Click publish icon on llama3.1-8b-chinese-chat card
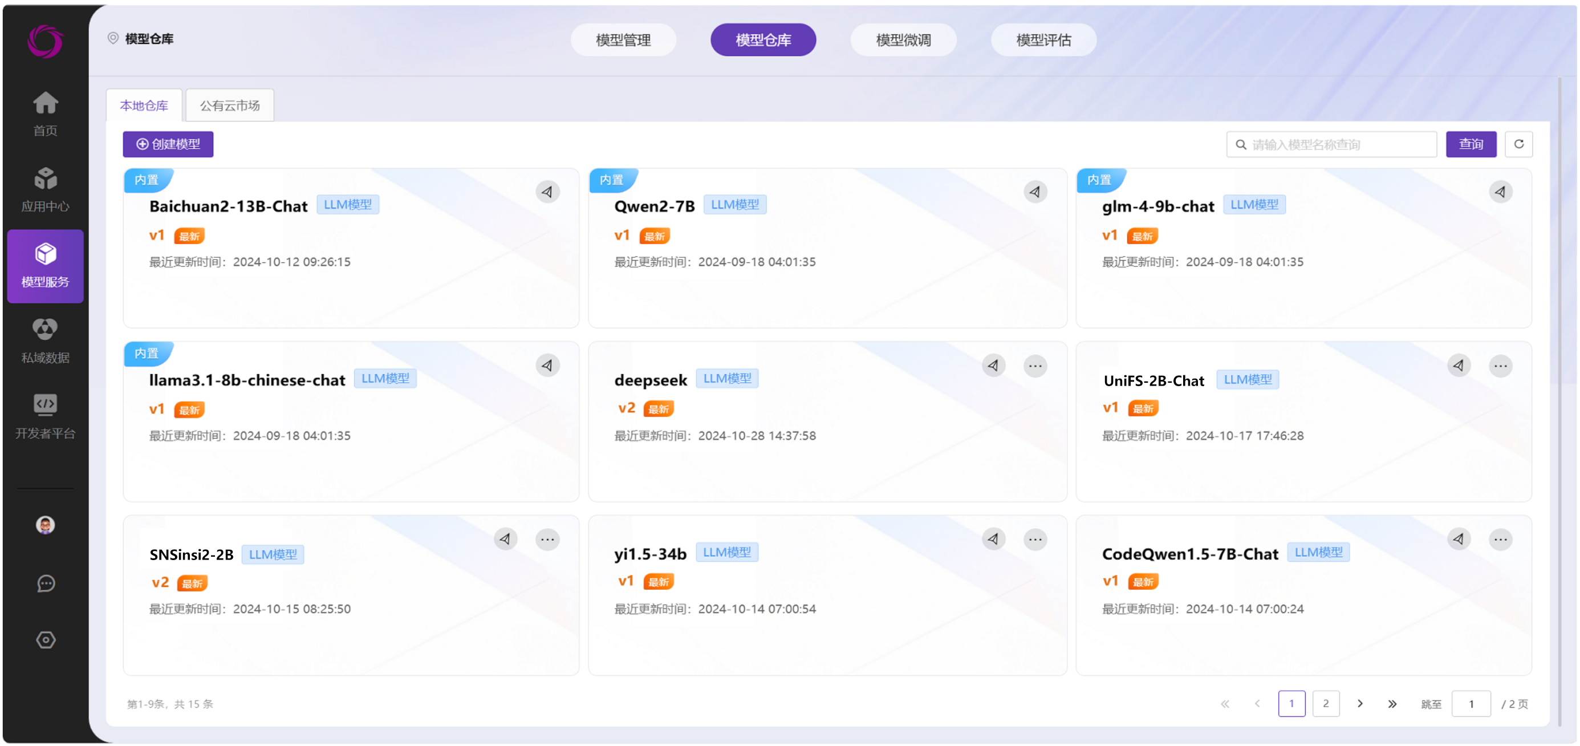Image resolution: width=1580 pixels, height=746 pixels. (547, 366)
